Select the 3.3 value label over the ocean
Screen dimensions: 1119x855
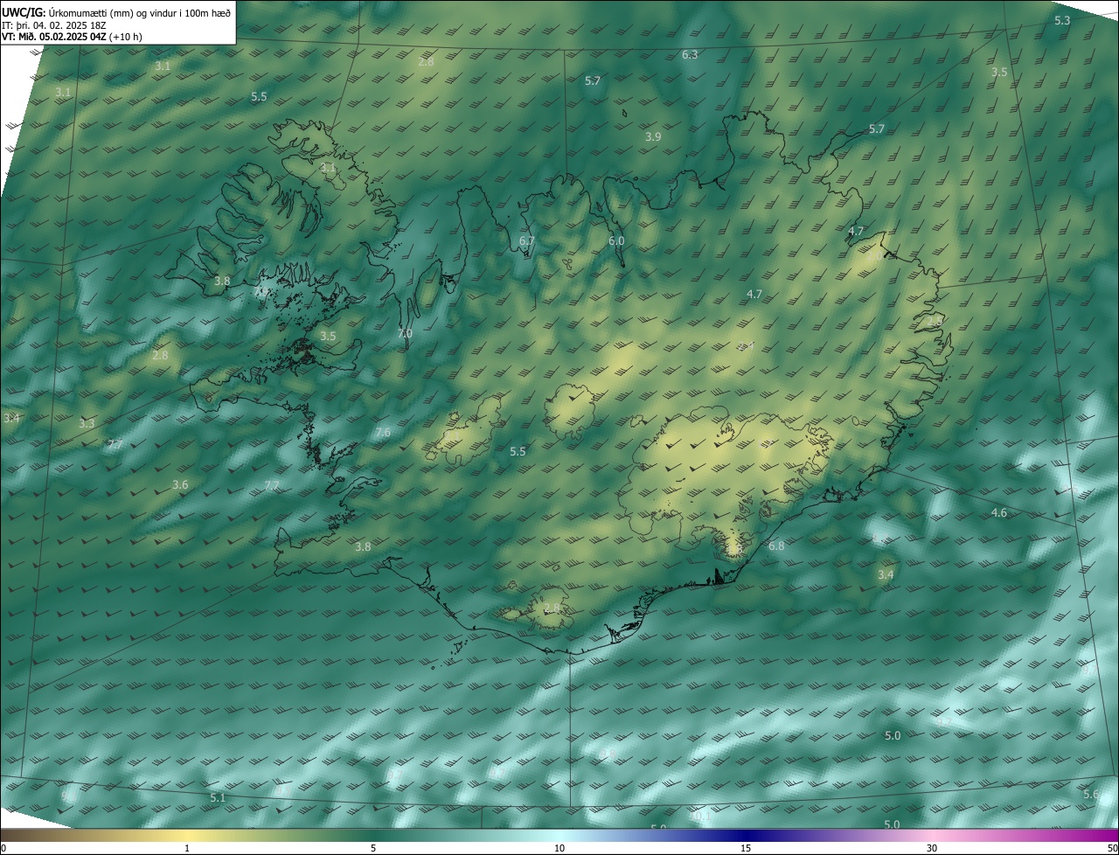coord(87,423)
